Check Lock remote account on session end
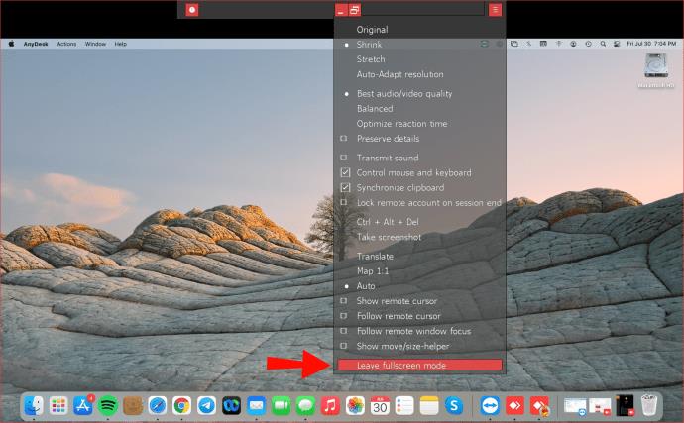 (344, 202)
